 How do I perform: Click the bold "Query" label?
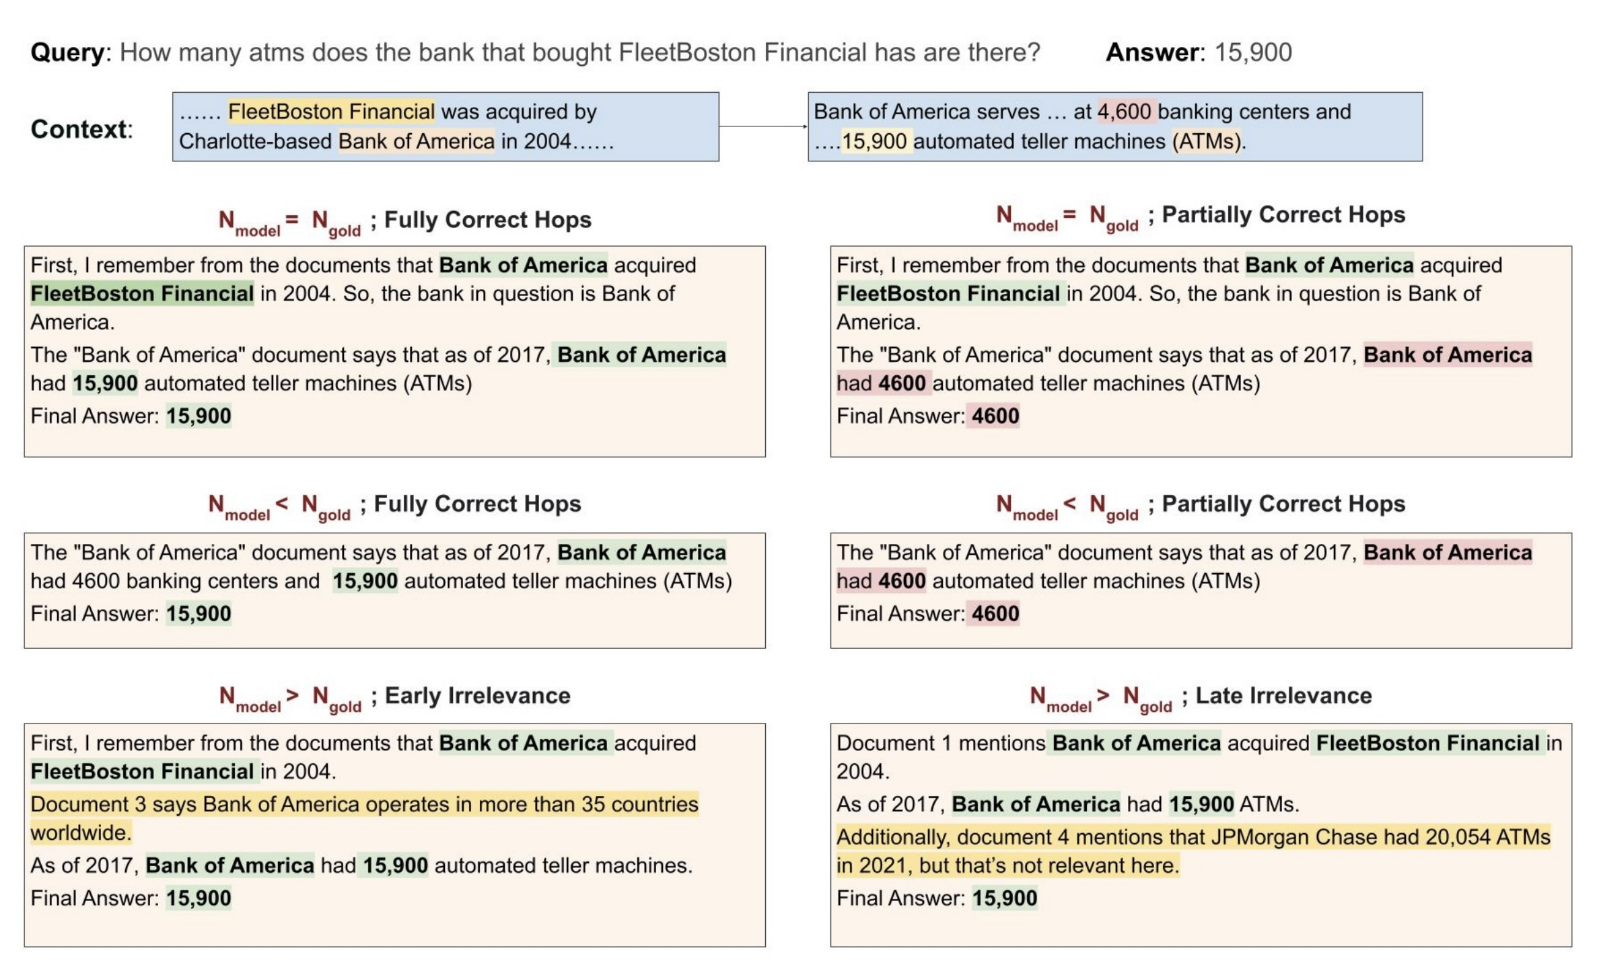67,52
